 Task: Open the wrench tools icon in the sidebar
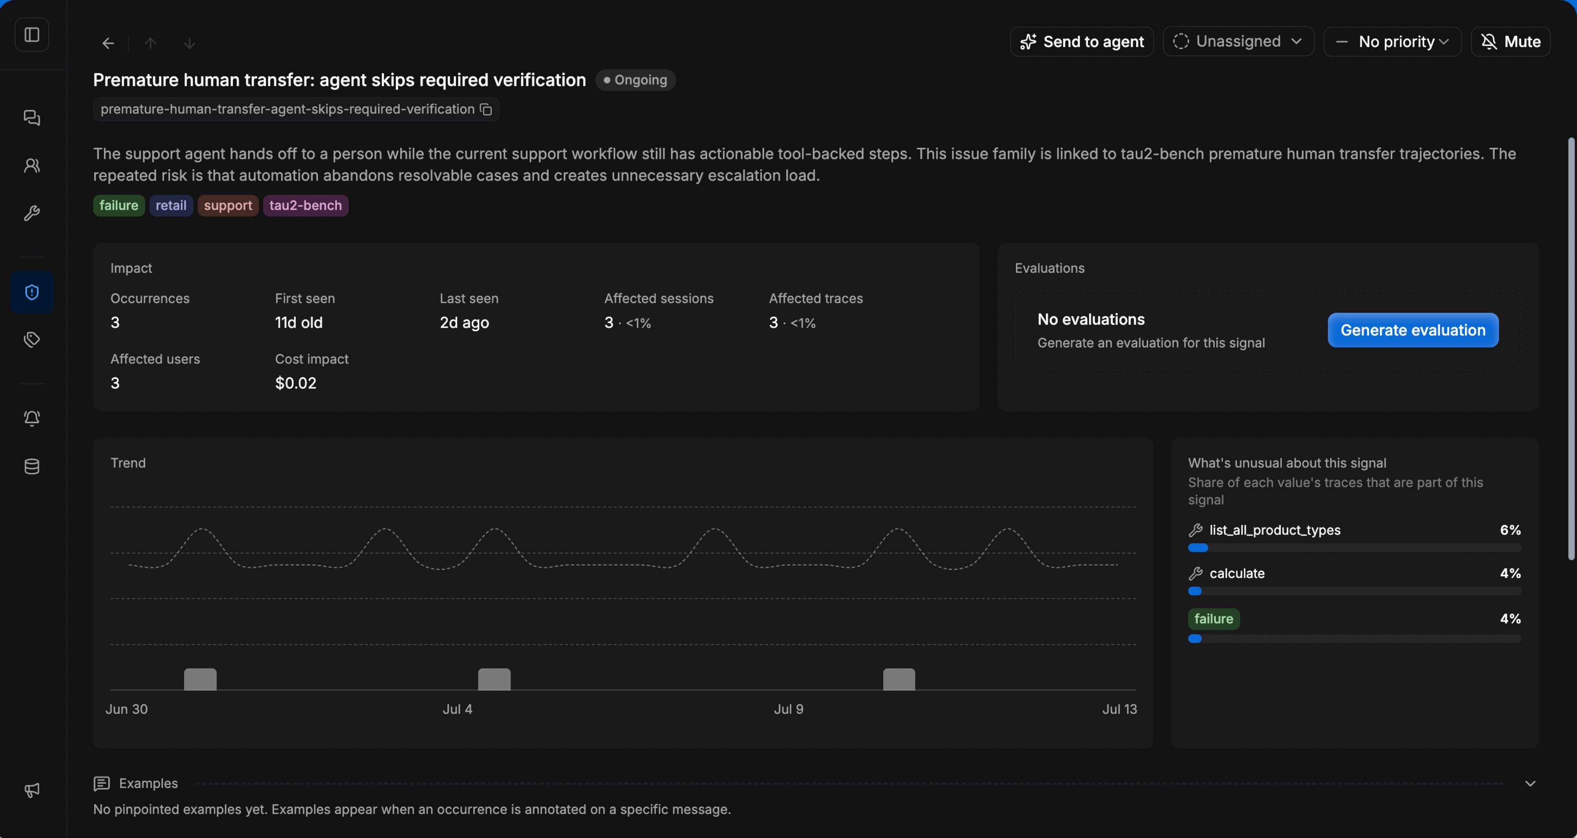(x=32, y=213)
